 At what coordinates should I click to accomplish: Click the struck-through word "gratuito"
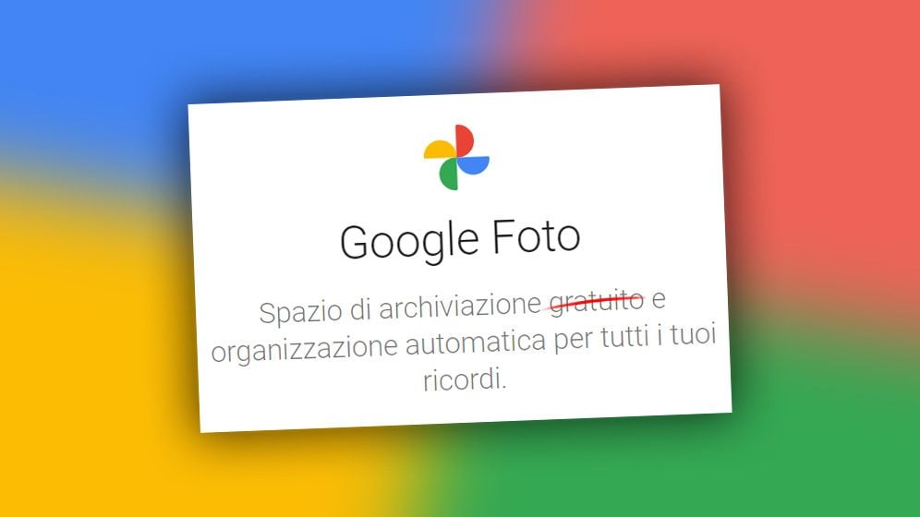tap(597, 303)
